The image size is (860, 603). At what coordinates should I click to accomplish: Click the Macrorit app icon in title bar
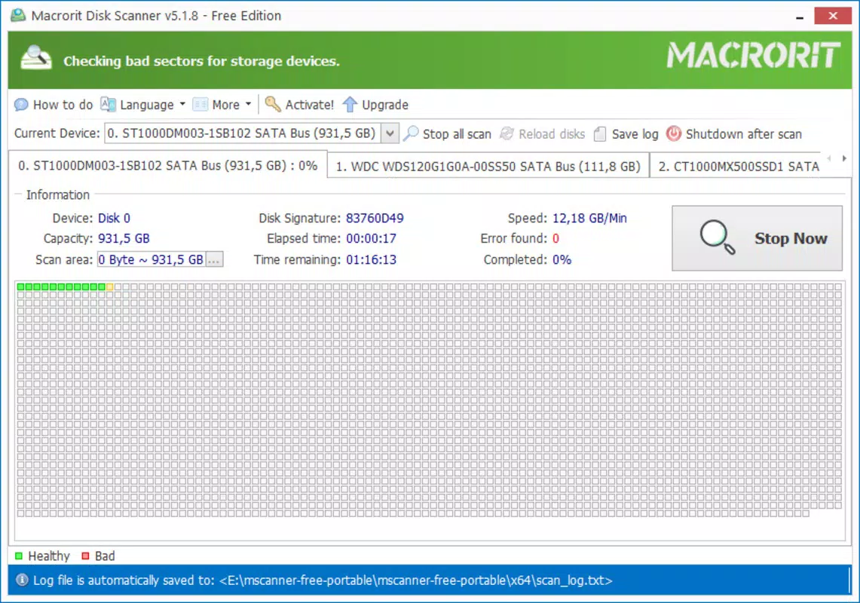[18, 15]
